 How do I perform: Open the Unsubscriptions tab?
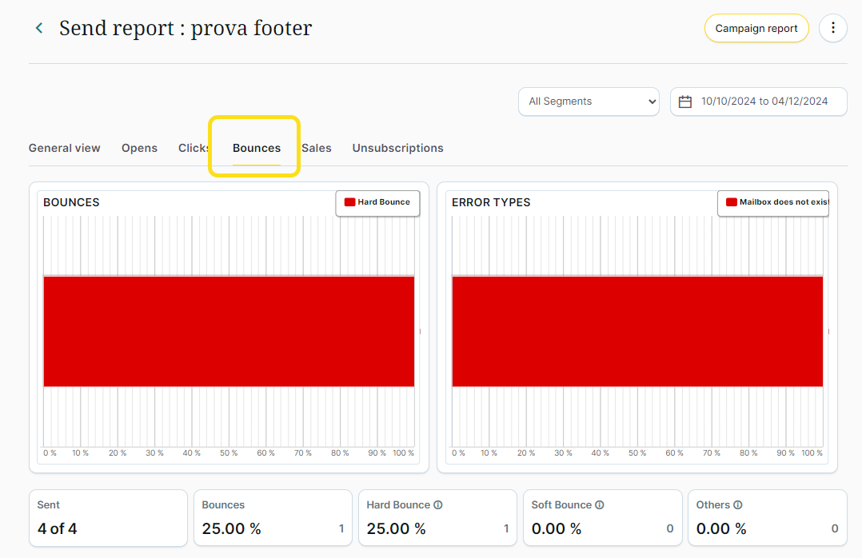pos(397,148)
